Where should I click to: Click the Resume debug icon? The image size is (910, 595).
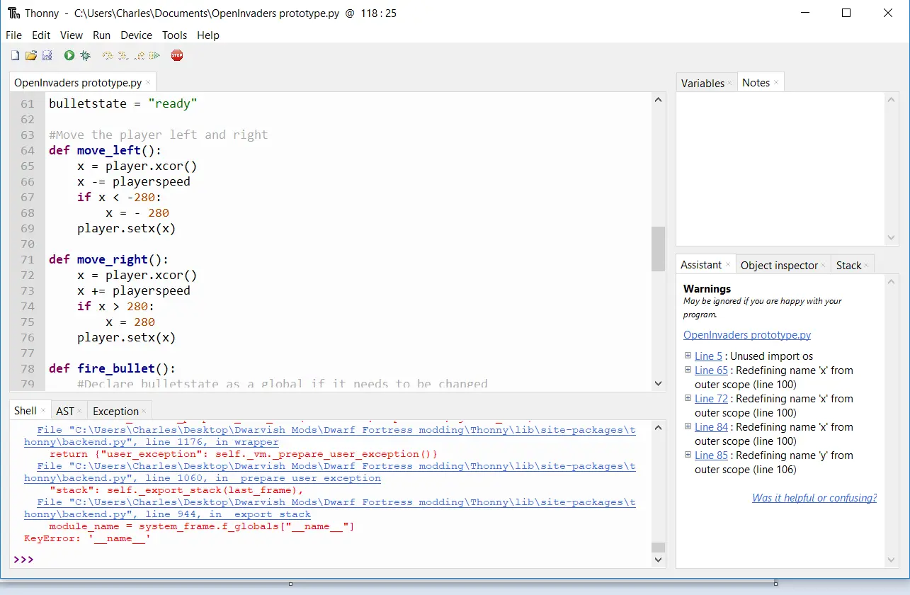pos(155,55)
